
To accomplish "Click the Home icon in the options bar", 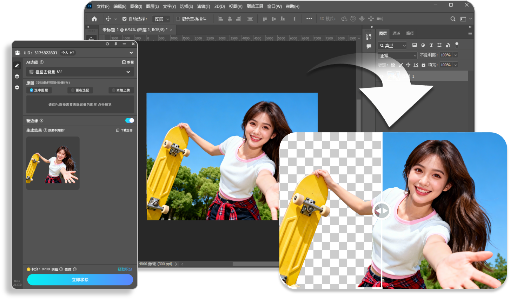I will click(x=94, y=19).
